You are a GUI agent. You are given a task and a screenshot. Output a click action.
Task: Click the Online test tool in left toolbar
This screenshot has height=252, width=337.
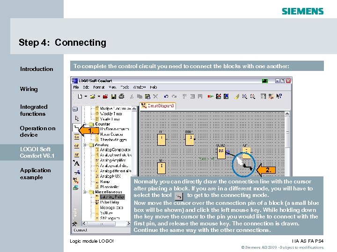coord(75,188)
